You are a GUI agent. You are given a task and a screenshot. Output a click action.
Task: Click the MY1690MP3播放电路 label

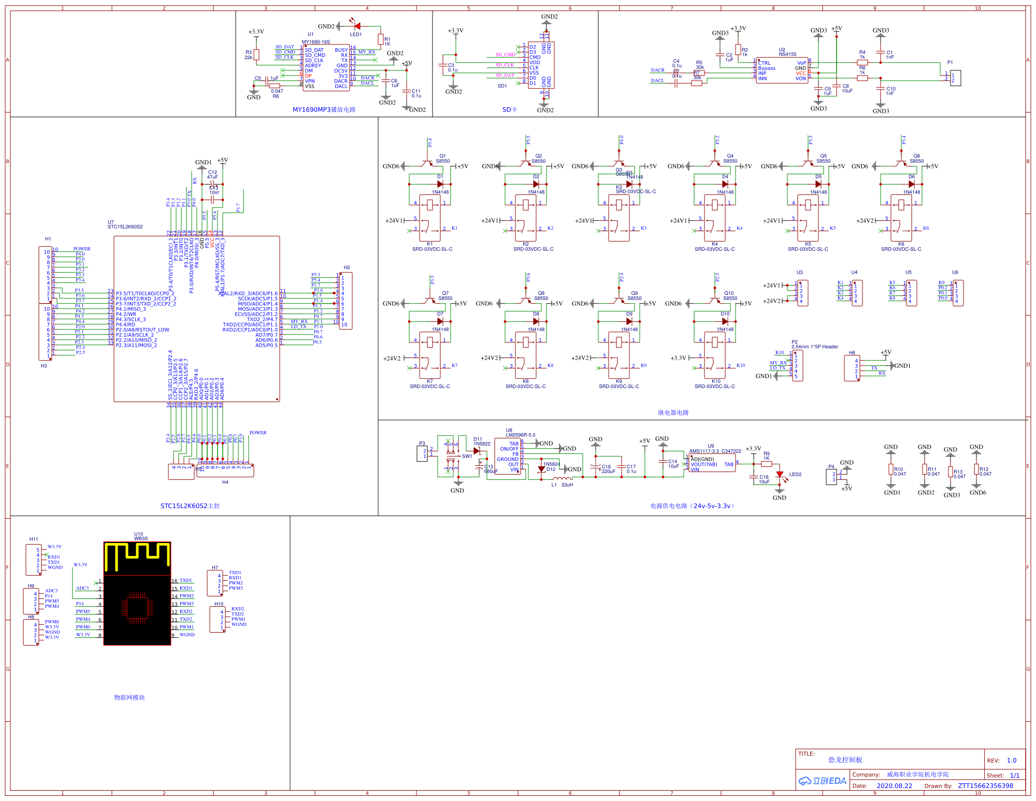click(324, 109)
